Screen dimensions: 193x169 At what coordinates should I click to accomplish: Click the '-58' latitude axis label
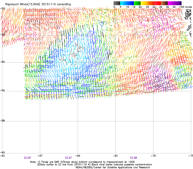point(2,121)
